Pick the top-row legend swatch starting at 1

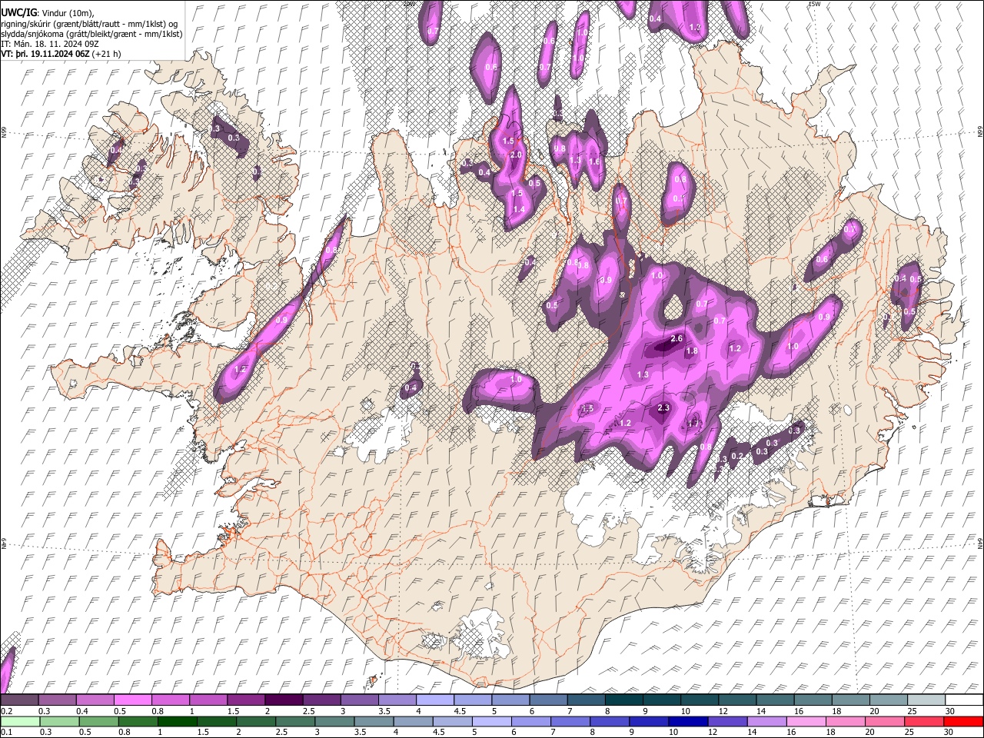(x=208, y=700)
